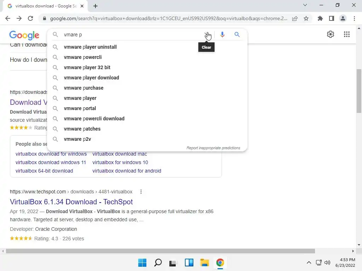Bookmark this tab with the star

306,18
